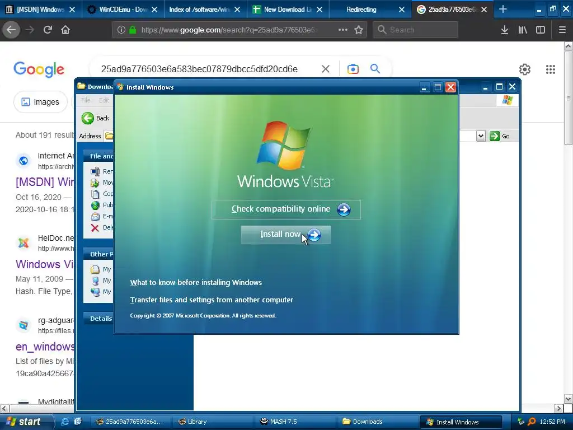
Task: Click Firefox forward arrow button
Action: 30,30
